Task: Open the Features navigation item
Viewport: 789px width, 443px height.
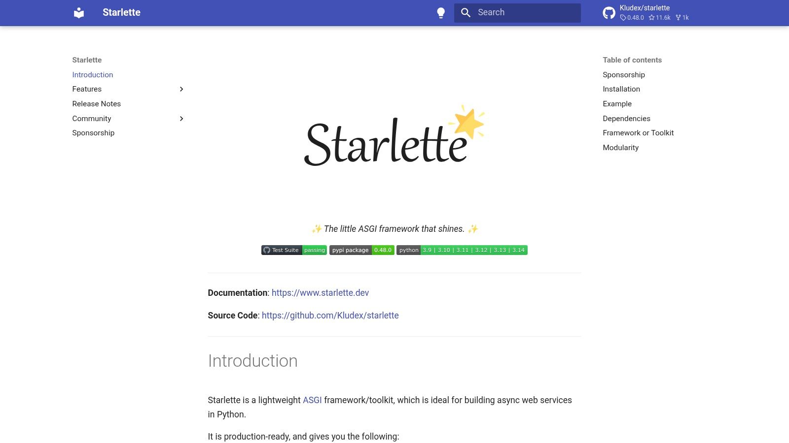Action: tap(87, 89)
